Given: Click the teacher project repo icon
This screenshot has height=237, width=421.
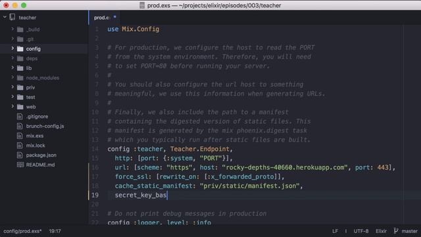Looking at the screenshot, I should [12, 17].
